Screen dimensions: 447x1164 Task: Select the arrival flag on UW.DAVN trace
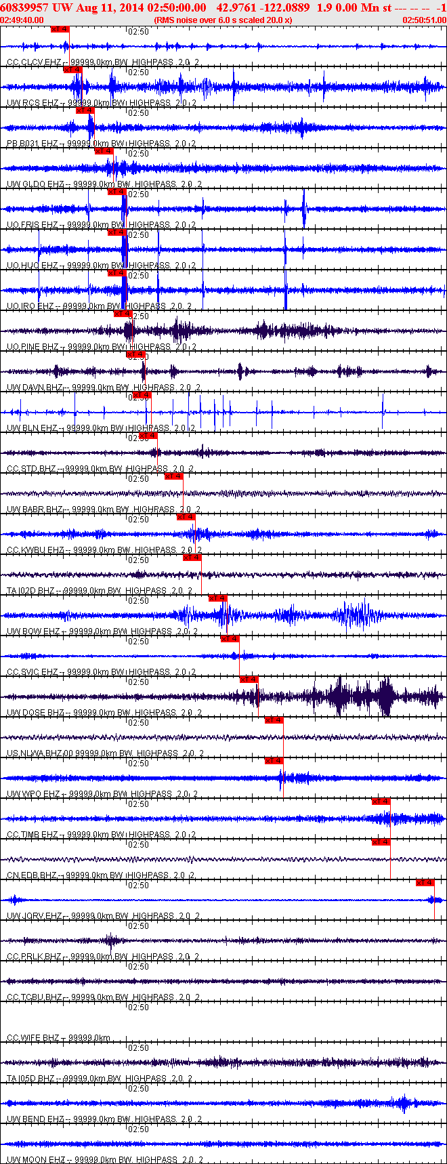pyautogui.click(x=135, y=354)
